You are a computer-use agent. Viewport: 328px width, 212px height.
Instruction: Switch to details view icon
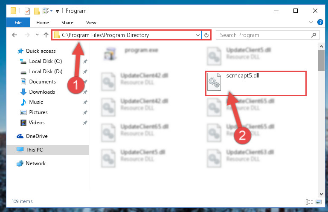click(309, 202)
